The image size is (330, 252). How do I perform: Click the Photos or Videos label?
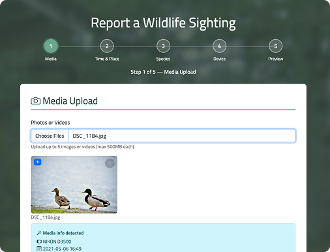(50, 123)
